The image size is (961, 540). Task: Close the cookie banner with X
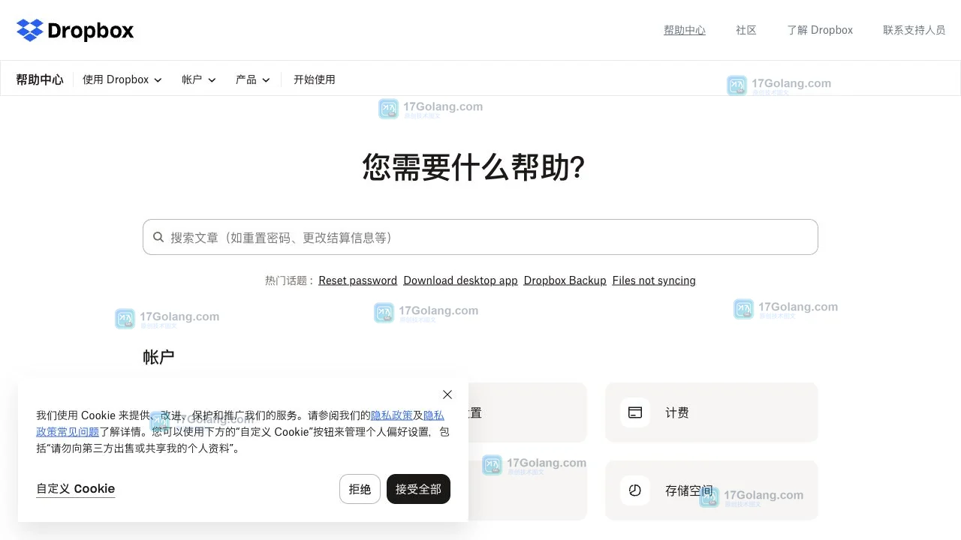click(x=447, y=394)
